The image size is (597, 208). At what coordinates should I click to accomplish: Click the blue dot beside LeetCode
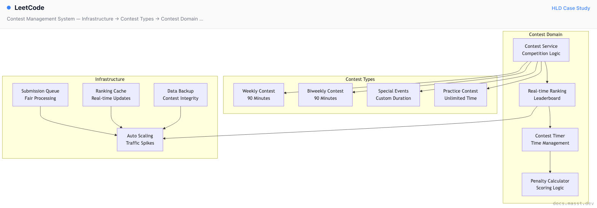(x=9, y=8)
